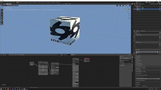161x90 pixels.
Task: Select the Move tool
Action: tap(2, 13)
